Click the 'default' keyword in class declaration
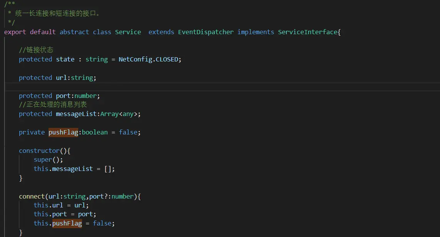440x237 pixels. 43,32
